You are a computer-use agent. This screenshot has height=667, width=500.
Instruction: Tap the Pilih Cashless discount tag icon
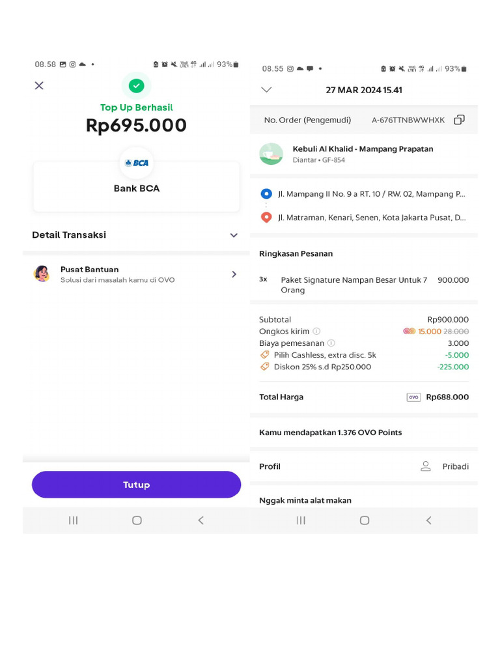click(264, 355)
